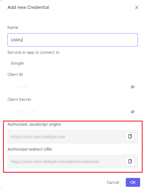The width and height of the screenshot is (144, 189).
Task: Click into the Name field containing Ubility
Action: pyautogui.click(x=73, y=40)
